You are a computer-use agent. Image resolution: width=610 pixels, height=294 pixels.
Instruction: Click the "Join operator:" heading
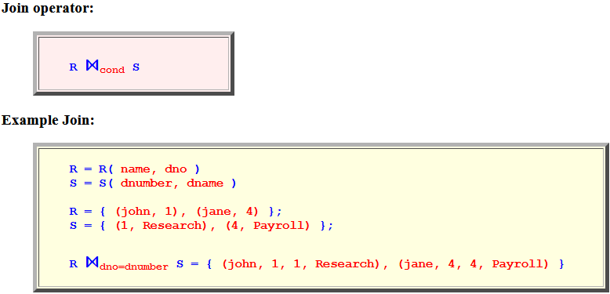click(x=48, y=9)
